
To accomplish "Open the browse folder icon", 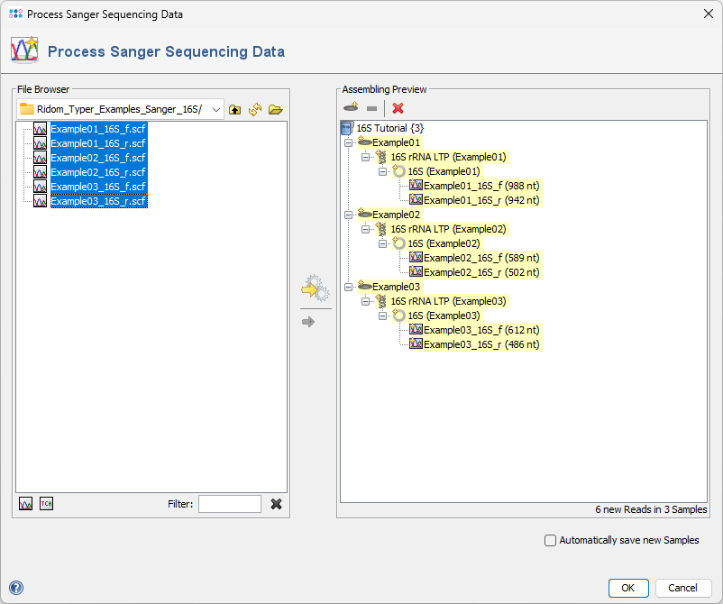I will coord(274,109).
